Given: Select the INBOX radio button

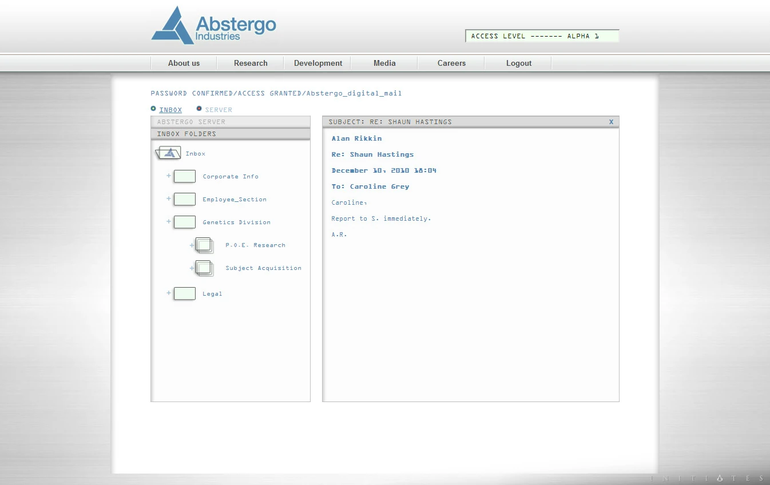Looking at the screenshot, I should point(153,109).
